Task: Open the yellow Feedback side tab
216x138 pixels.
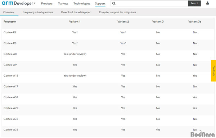Action: (x=213, y=71)
